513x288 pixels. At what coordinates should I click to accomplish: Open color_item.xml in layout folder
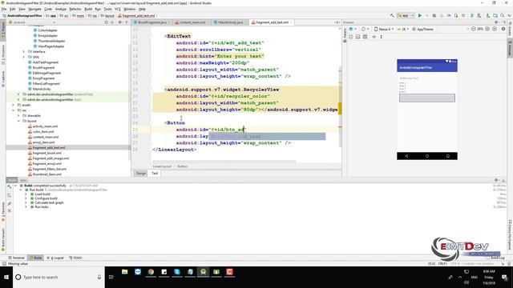click(43, 131)
